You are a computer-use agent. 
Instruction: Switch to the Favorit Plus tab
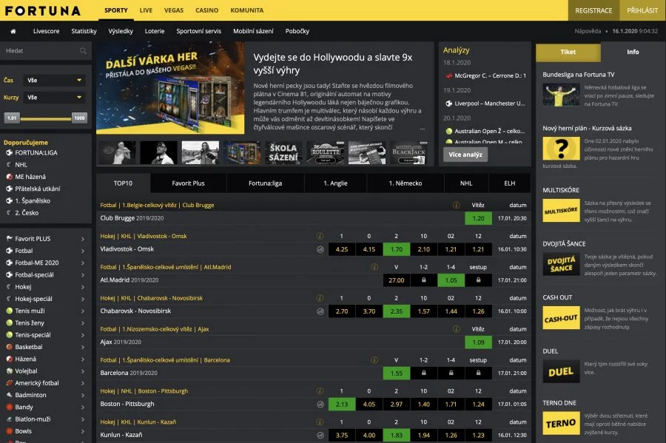[x=188, y=183]
